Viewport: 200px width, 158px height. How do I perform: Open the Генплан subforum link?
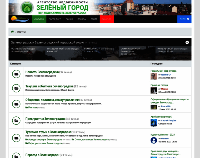click(32, 107)
